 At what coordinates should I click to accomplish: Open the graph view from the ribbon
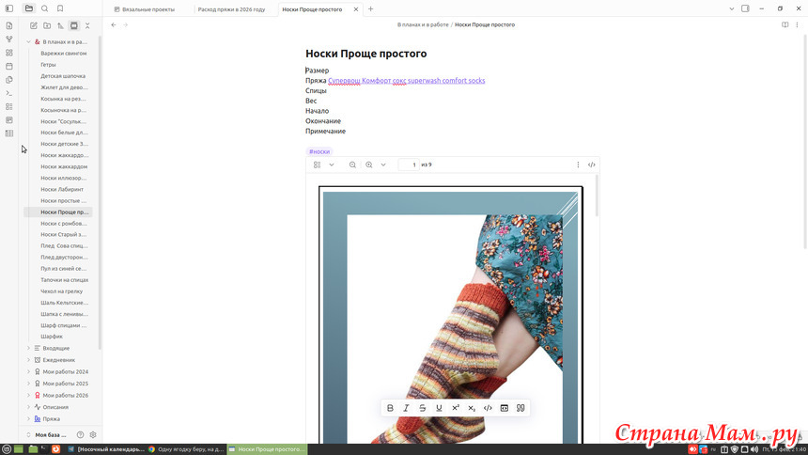9,39
